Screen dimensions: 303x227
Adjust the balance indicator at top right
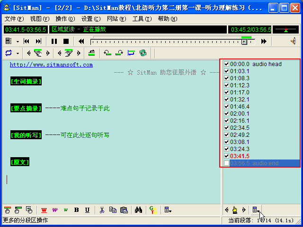coord(285,29)
